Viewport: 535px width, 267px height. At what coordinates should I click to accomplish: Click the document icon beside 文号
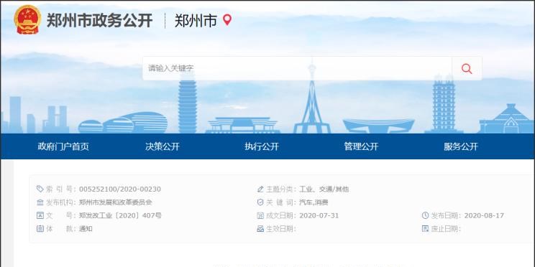coord(40,215)
